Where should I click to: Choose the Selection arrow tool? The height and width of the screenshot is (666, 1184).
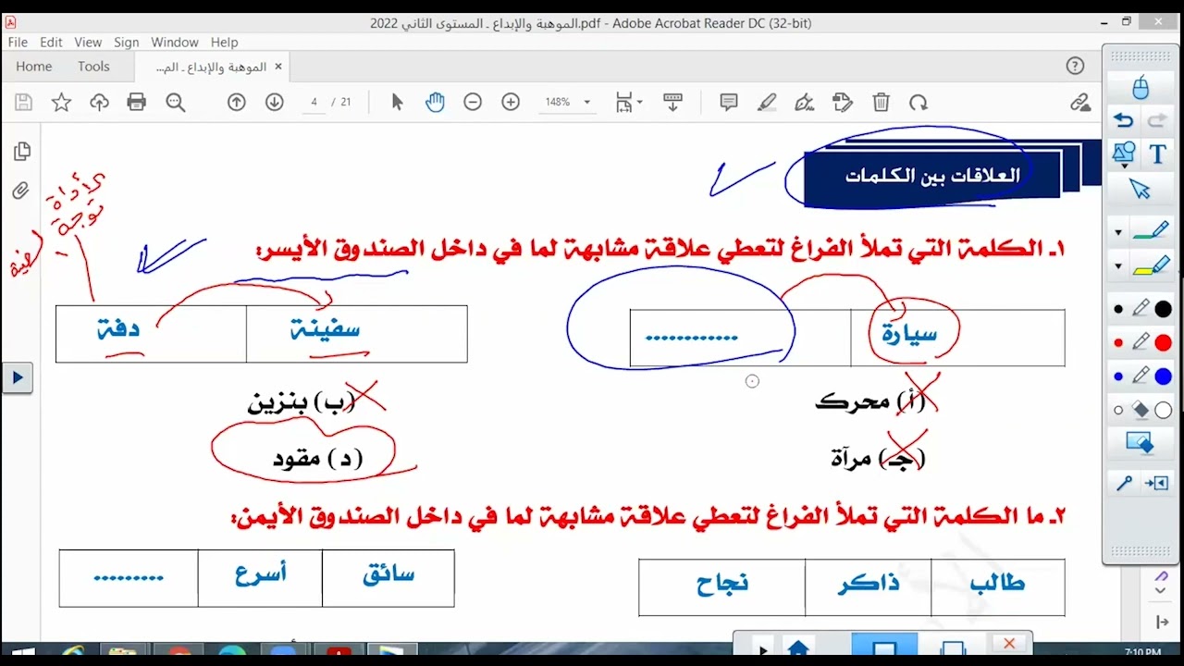pyautogui.click(x=398, y=103)
